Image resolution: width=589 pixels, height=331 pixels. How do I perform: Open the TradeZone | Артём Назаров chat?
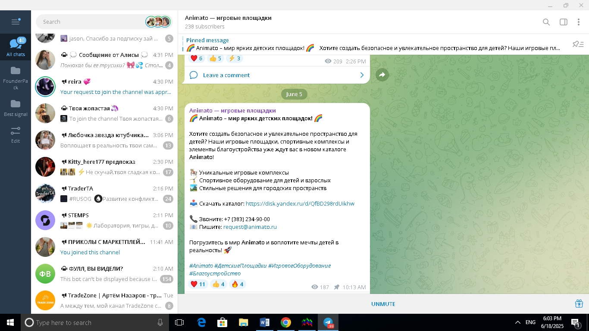coord(104,300)
